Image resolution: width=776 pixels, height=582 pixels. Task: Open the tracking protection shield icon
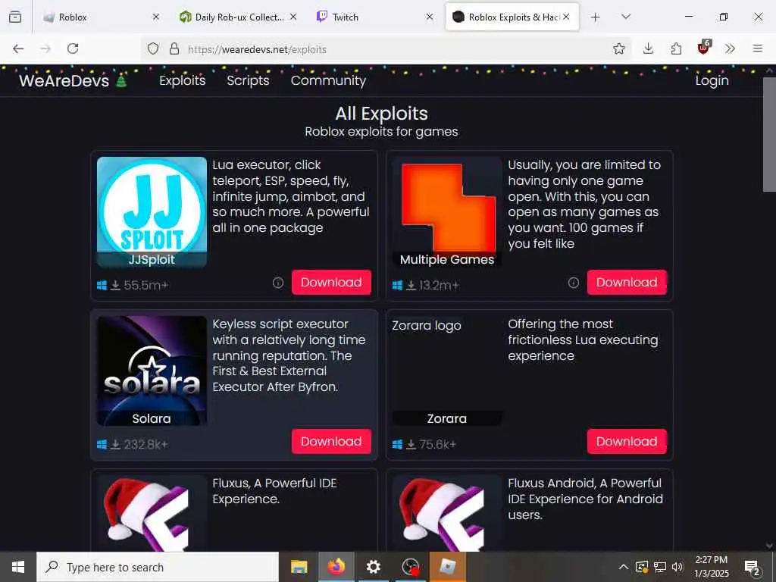tap(153, 49)
